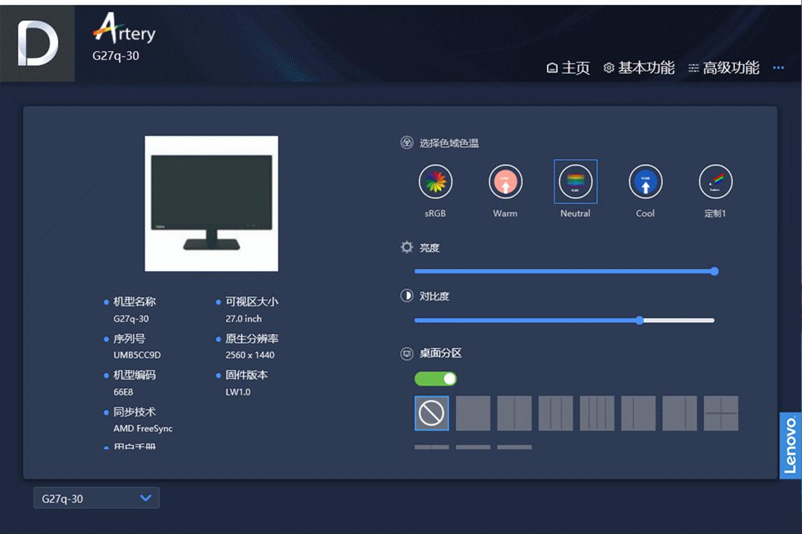Click the Lenovo side tab button
This screenshot has width=802, height=534.
[x=790, y=445]
